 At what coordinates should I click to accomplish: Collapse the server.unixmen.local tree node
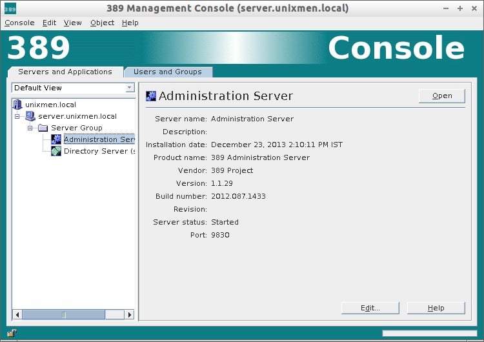tap(17, 116)
